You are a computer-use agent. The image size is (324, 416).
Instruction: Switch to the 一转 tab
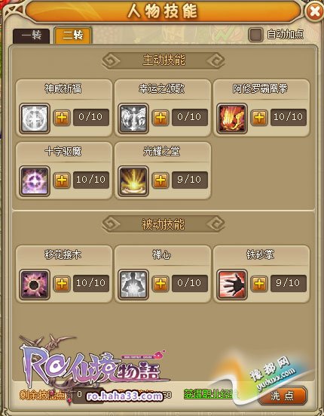(31, 35)
